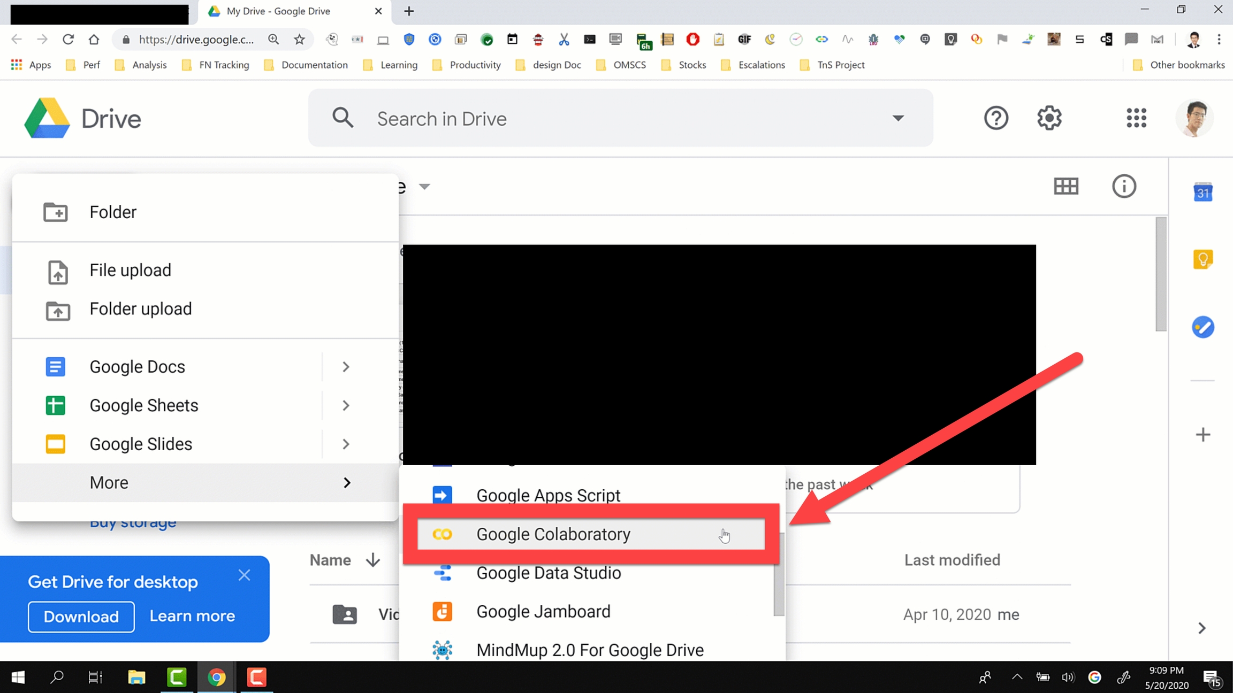Open Google Keep side panel icon

(1202, 260)
